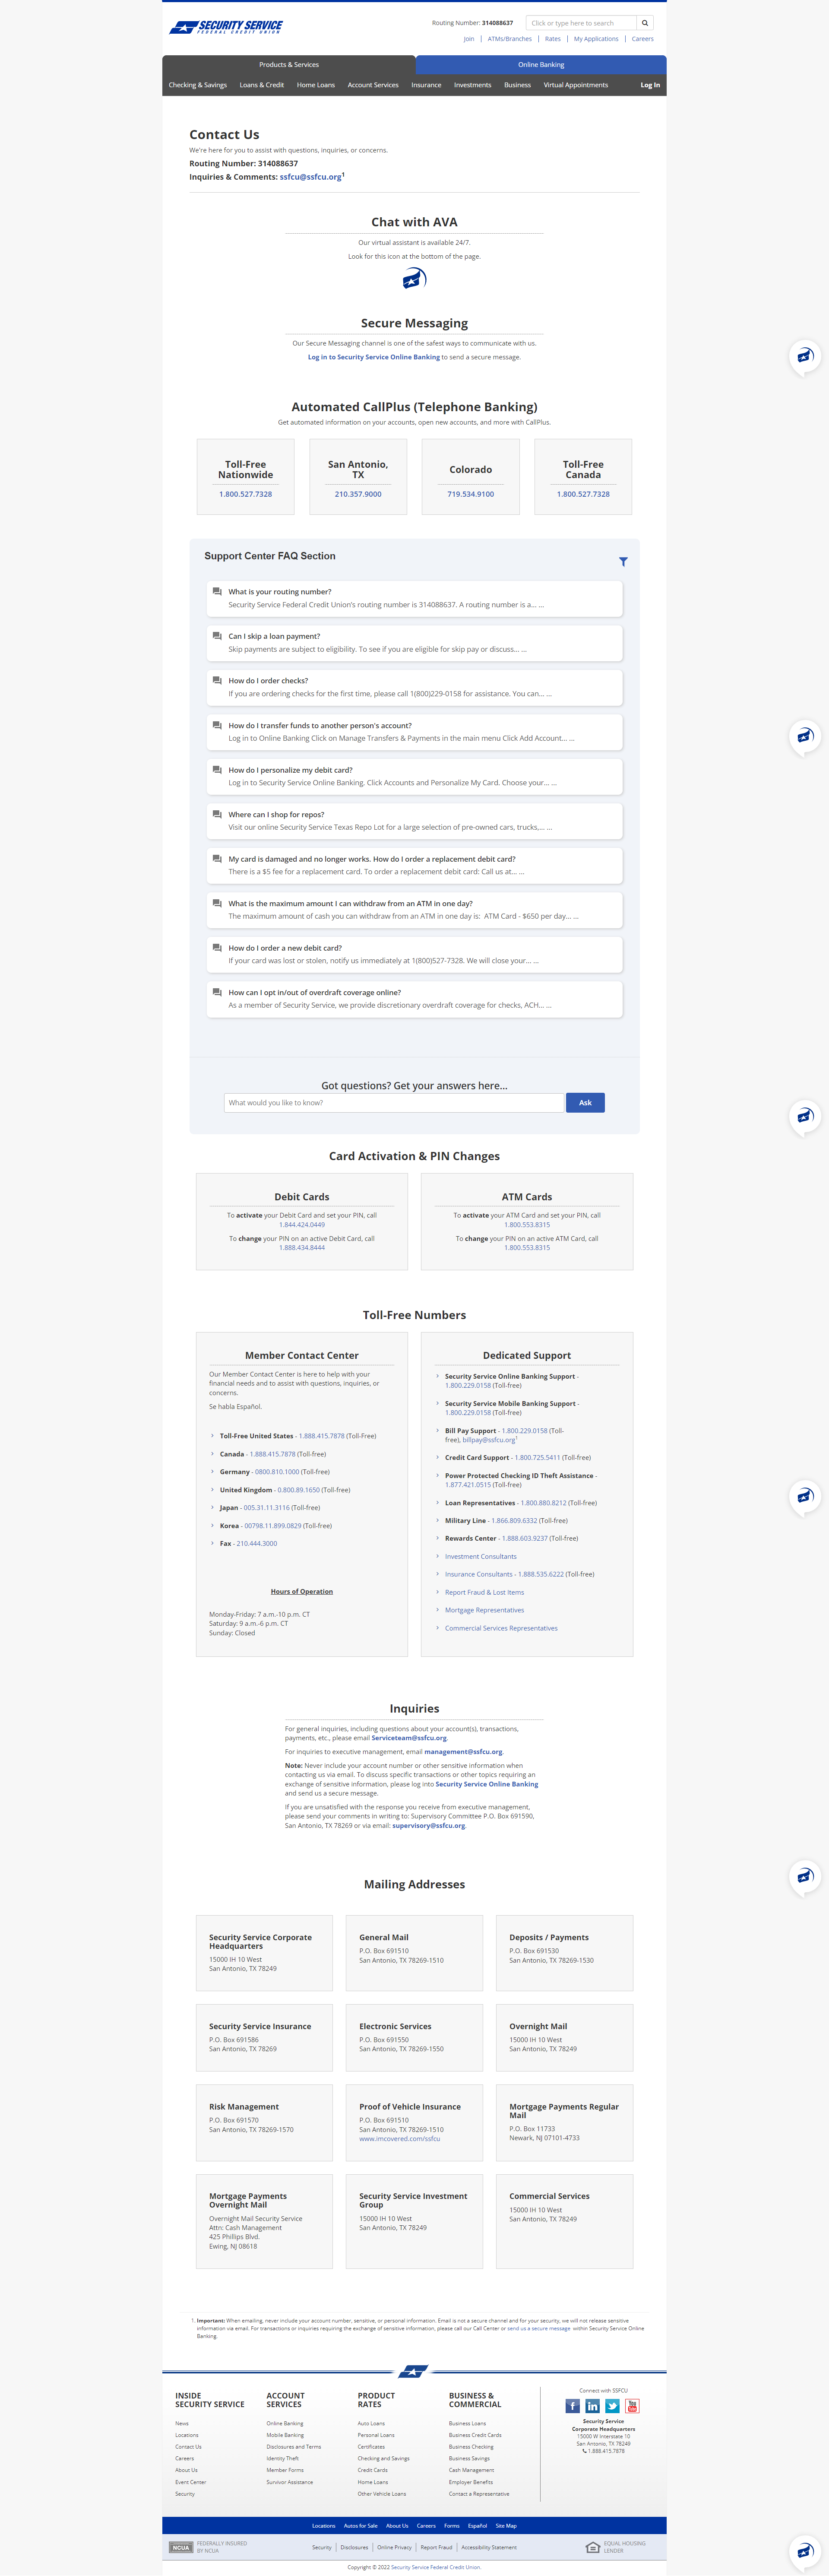Open Site Map link in footer bar
Image resolution: width=829 pixels, height=2576 pixels.
(x=507, y=2526)
